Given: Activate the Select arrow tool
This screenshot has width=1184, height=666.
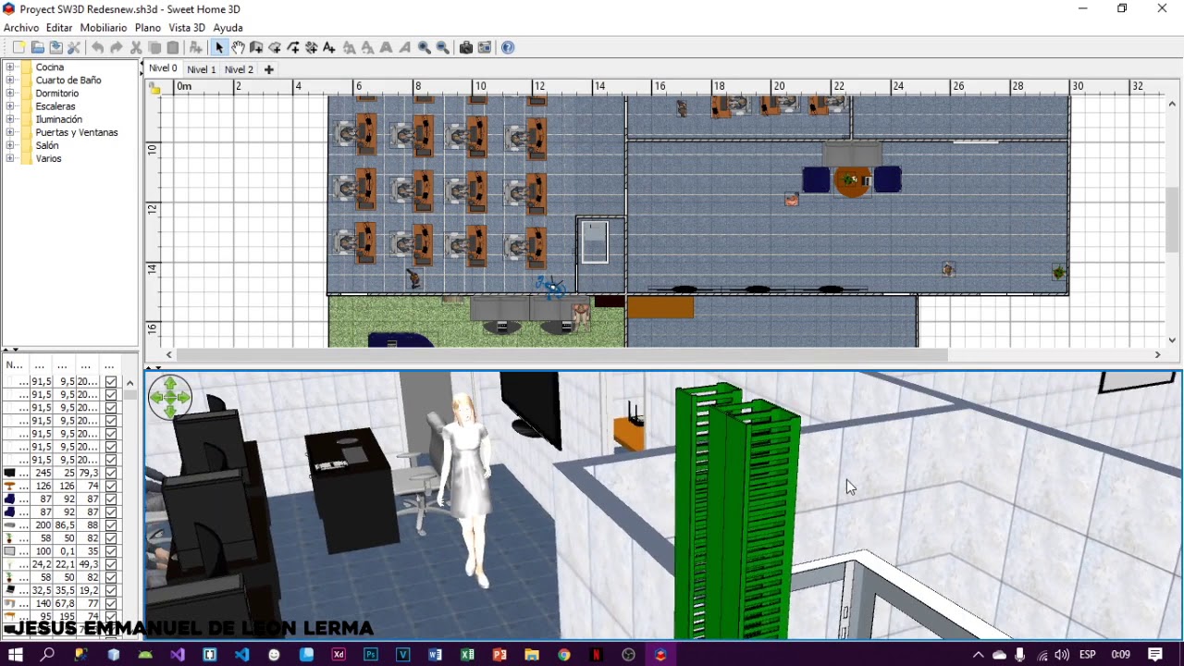Looking at the screenshot, I should (219, 47).
